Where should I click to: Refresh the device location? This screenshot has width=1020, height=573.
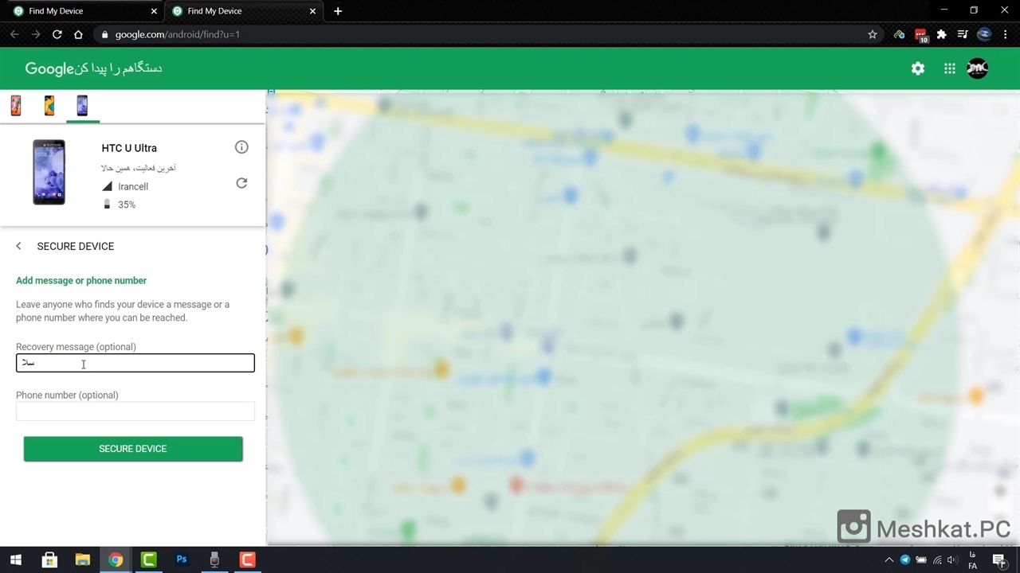click(x=241, y=183)
